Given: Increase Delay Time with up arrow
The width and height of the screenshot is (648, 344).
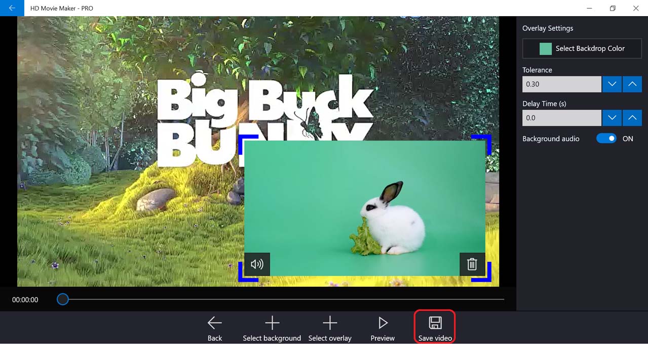Looking at the screenshot, I should [x=632, y=118].
